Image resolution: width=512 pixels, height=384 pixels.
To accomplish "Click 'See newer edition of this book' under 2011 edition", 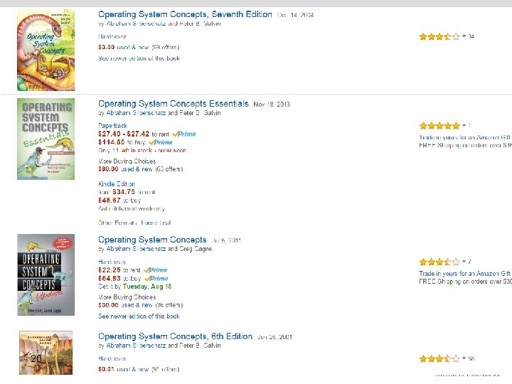I will click(139, 316).
